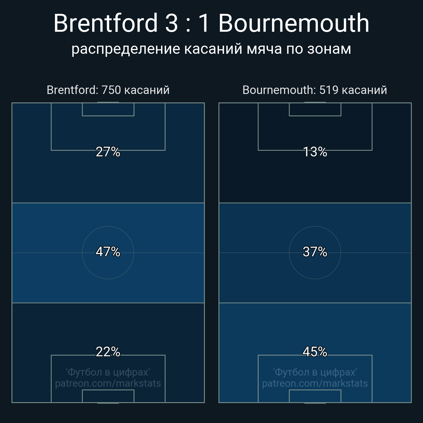Click Bournemouth's 13% attacking third label

click(315, 152)
